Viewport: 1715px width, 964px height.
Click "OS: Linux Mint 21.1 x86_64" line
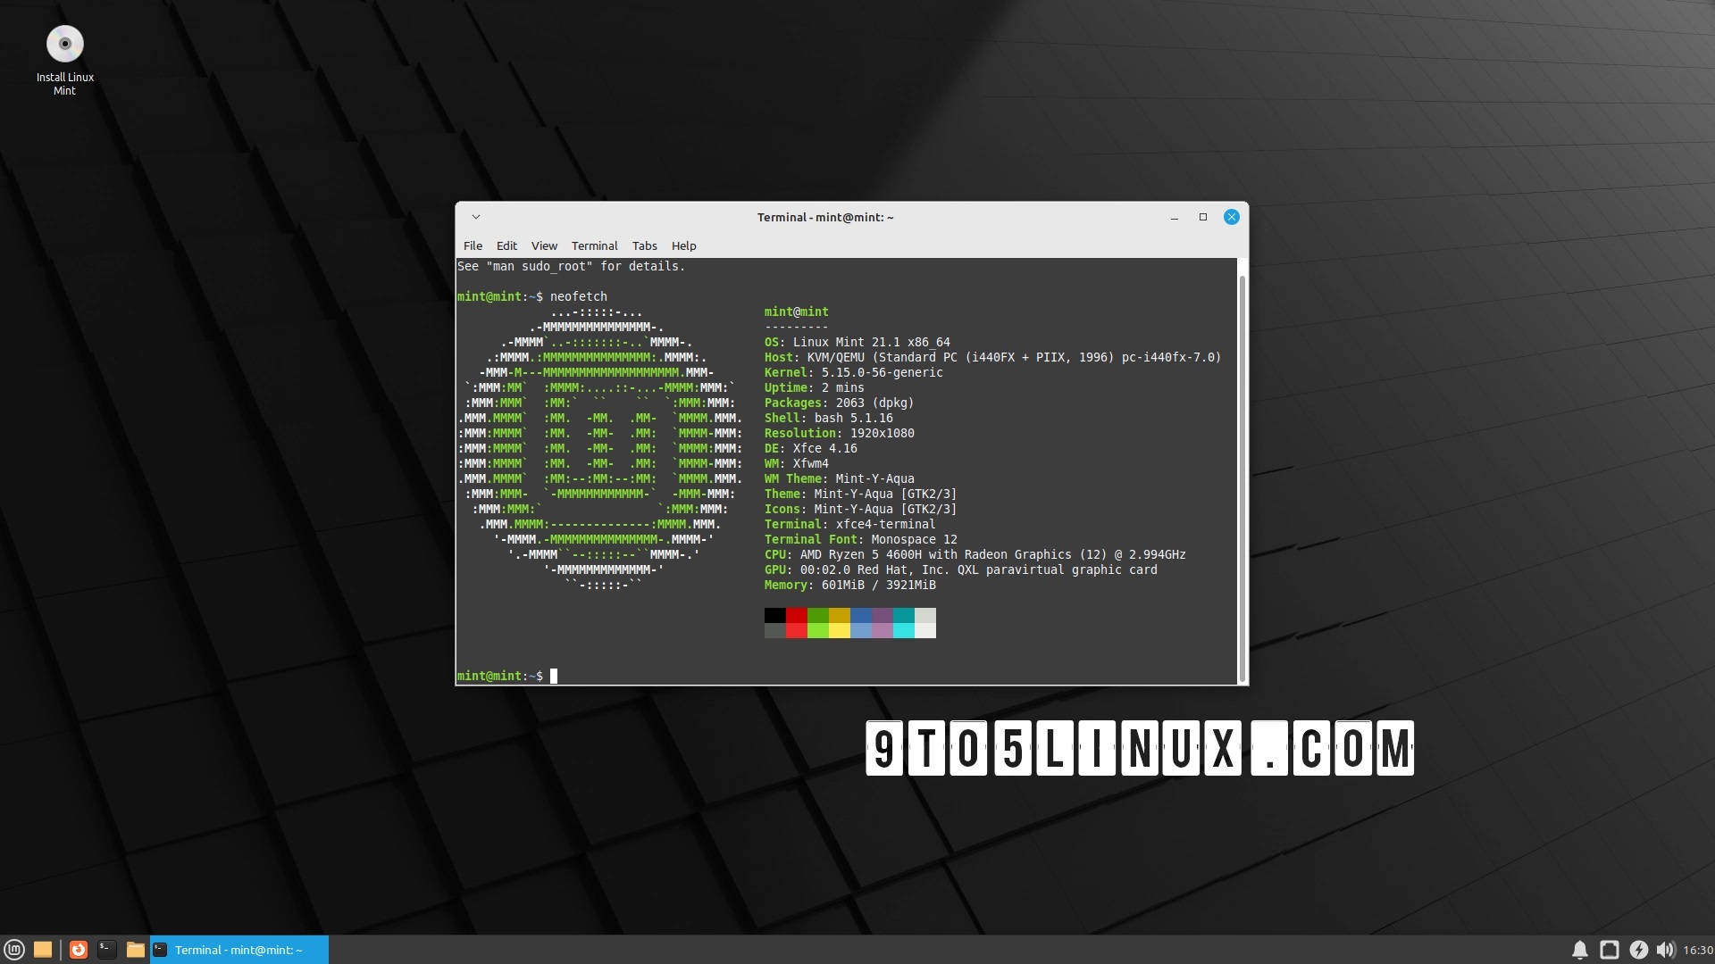pyautogui.click(x=857, y=342)
